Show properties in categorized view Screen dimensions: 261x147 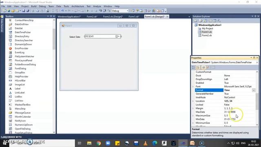pos(193,67)
